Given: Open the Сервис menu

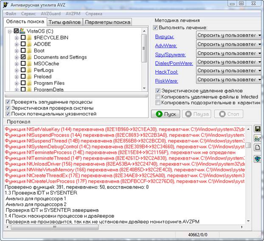Looking at the screenshot, I should click(x=28, y=14).
